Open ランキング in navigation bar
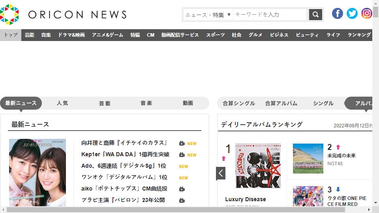379x213 pixels. (359, 35)
